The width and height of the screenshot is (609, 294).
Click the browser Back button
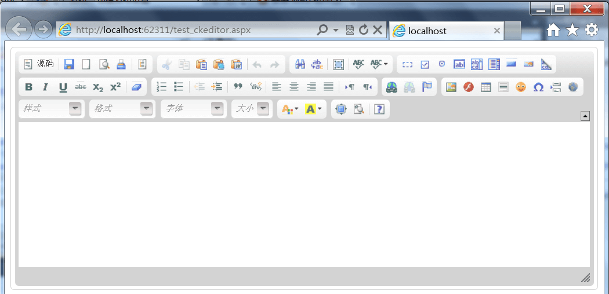coord(19,30)
